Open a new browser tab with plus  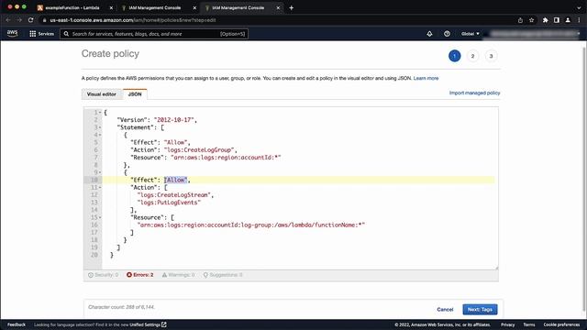pyautogui.click(x=292, y=7)
